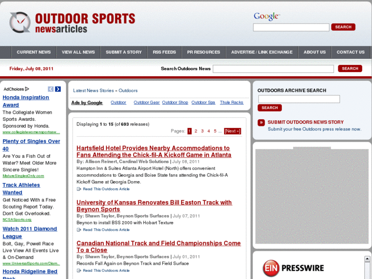Viewport: 372px width, 279px height.
Task: Click Submit your free Outdoors press release link
Action: pyautogui.click(x=315, y=129)
